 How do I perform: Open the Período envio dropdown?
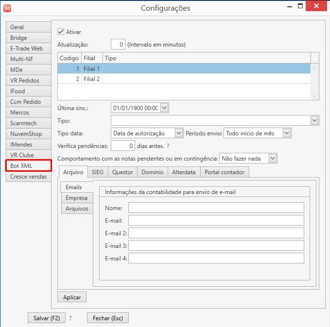click(287, 133)
